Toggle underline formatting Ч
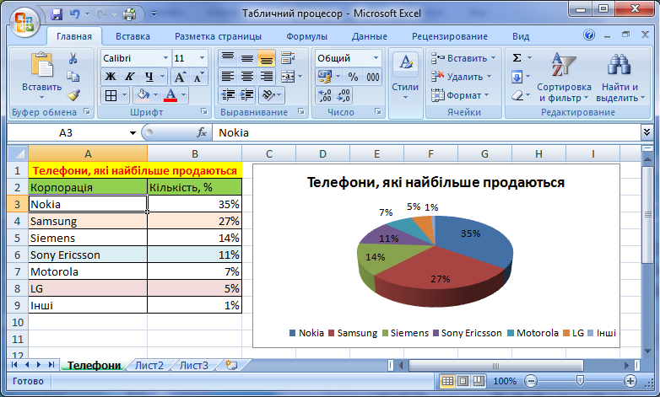Screen dimensions: 660x397 point(149,77)
